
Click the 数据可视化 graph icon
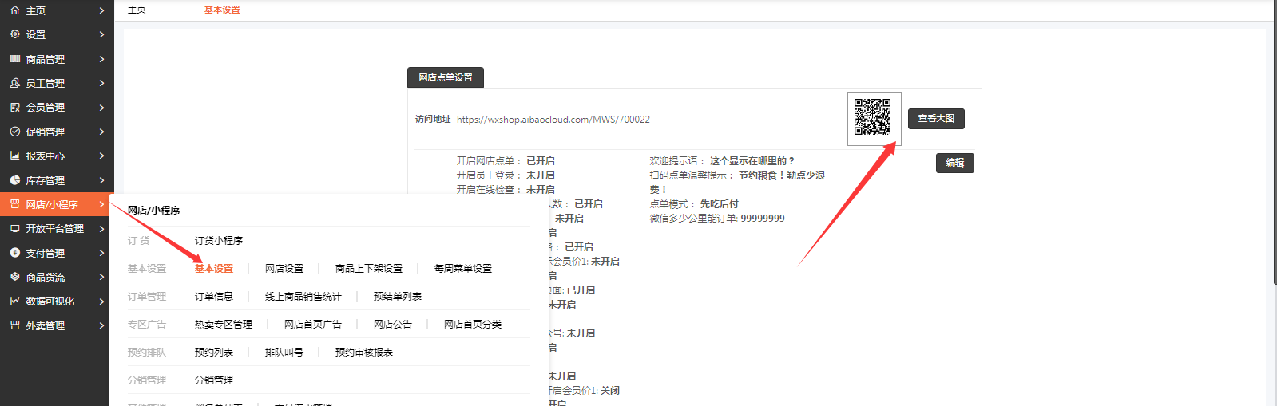(14, 302)
